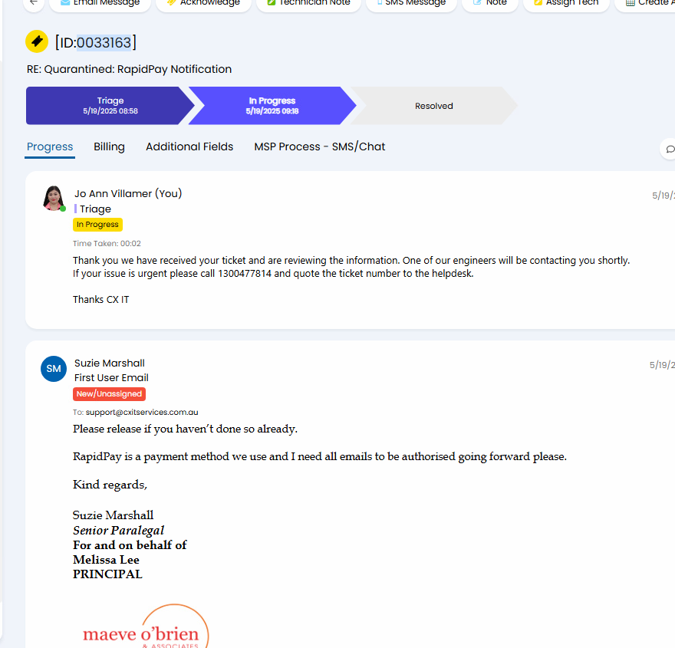
Task: Set ticket status to Resolved stage
Action: (x=434, y=106)
